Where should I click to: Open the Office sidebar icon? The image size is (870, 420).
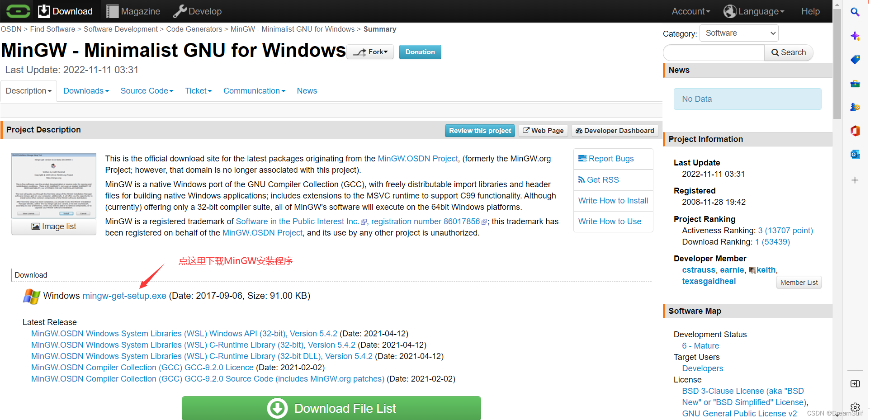point(855,131)
